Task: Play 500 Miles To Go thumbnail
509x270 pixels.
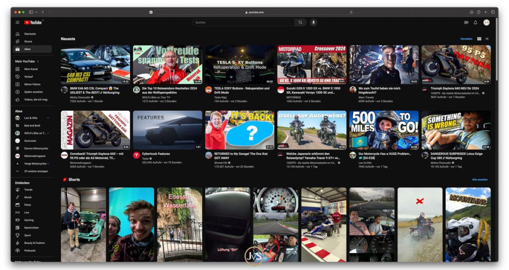Action: point(384,130)
